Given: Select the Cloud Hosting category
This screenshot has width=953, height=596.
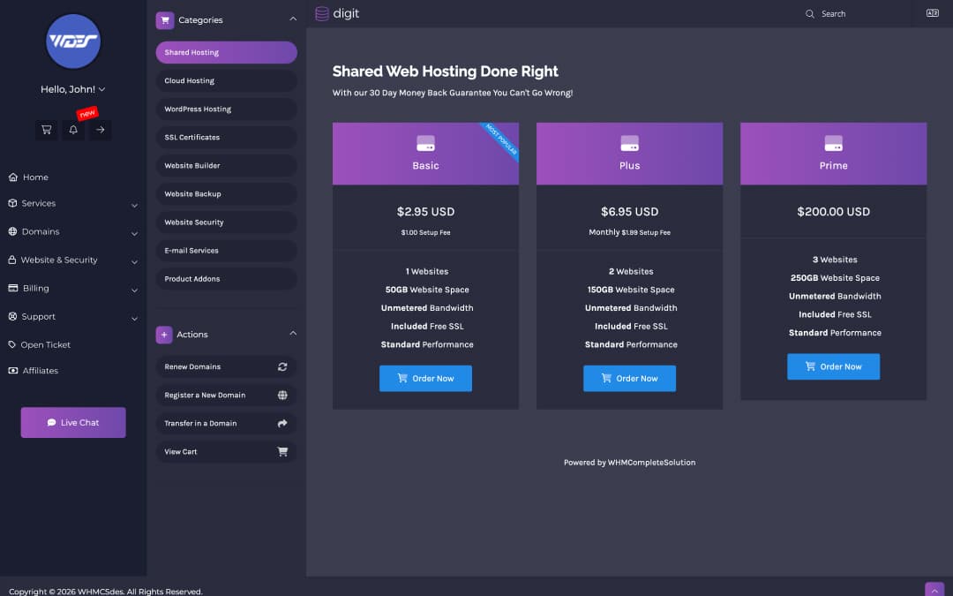Looking at the screenshot, I should coord(226,81).
